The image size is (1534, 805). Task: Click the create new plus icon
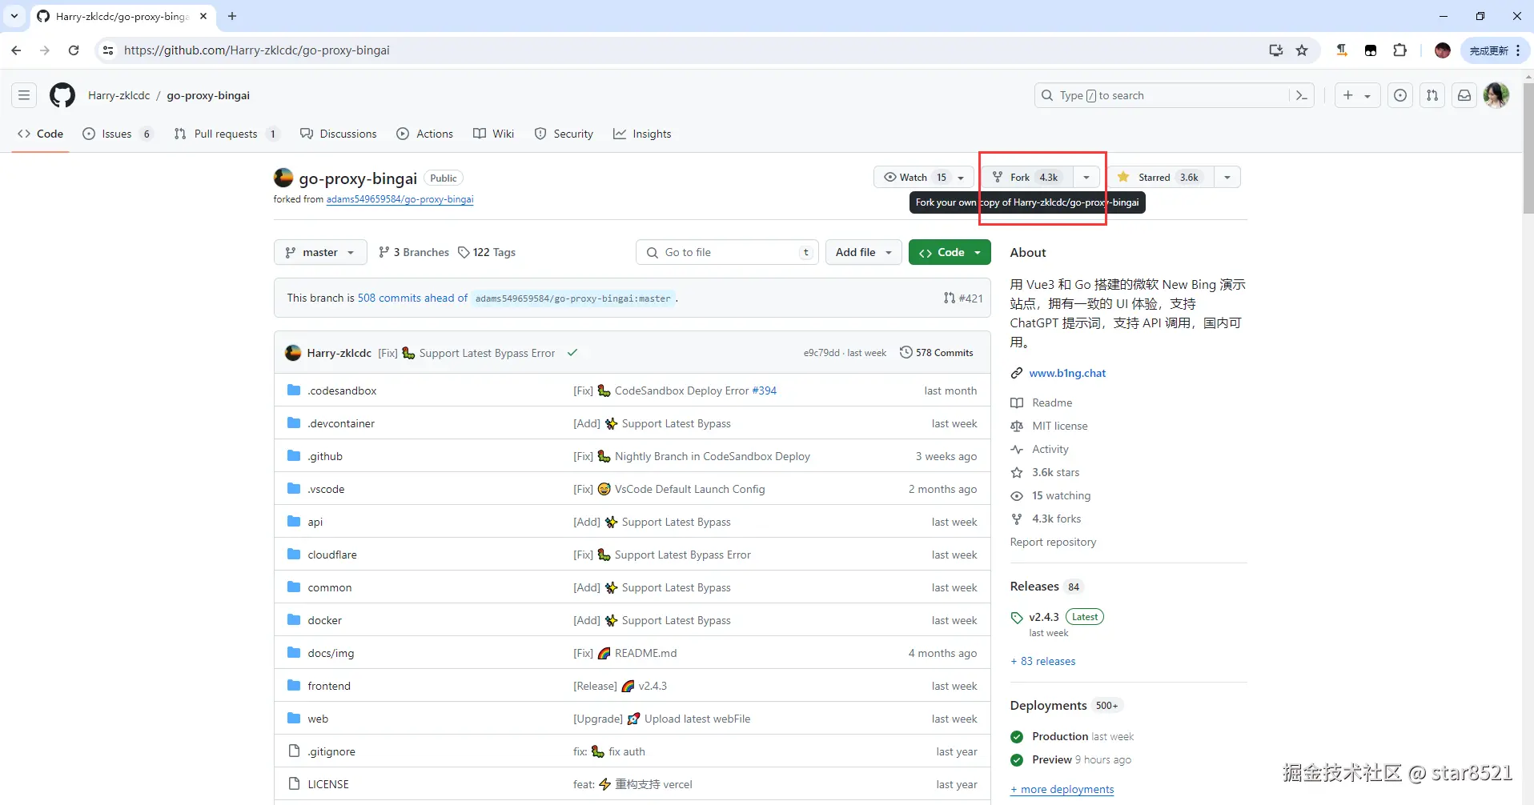click(x=1348, y=95)
